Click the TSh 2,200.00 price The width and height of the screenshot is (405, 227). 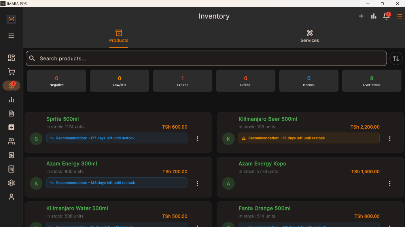(365, 127)
